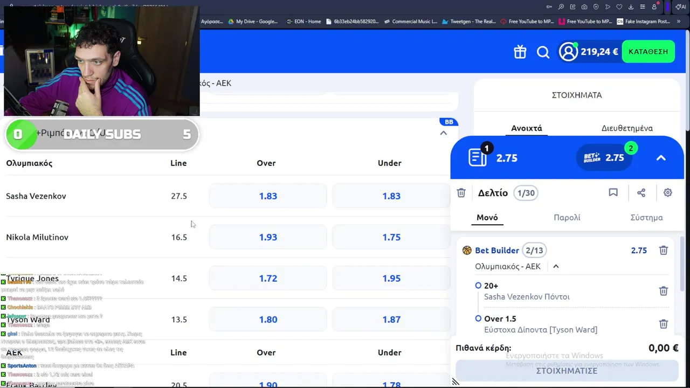
Task: Open the browser AI assistant button
Action: pos(681,7)
